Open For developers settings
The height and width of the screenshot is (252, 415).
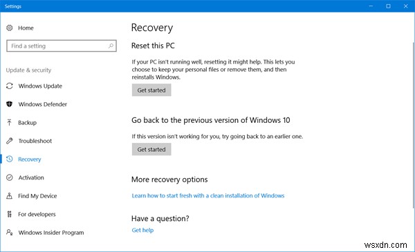[37, 214]
